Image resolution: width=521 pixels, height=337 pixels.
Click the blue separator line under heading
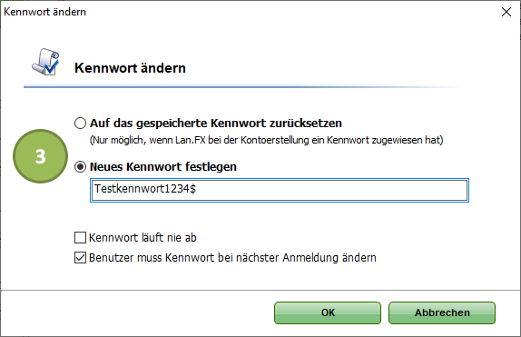(x=244, y=87)
